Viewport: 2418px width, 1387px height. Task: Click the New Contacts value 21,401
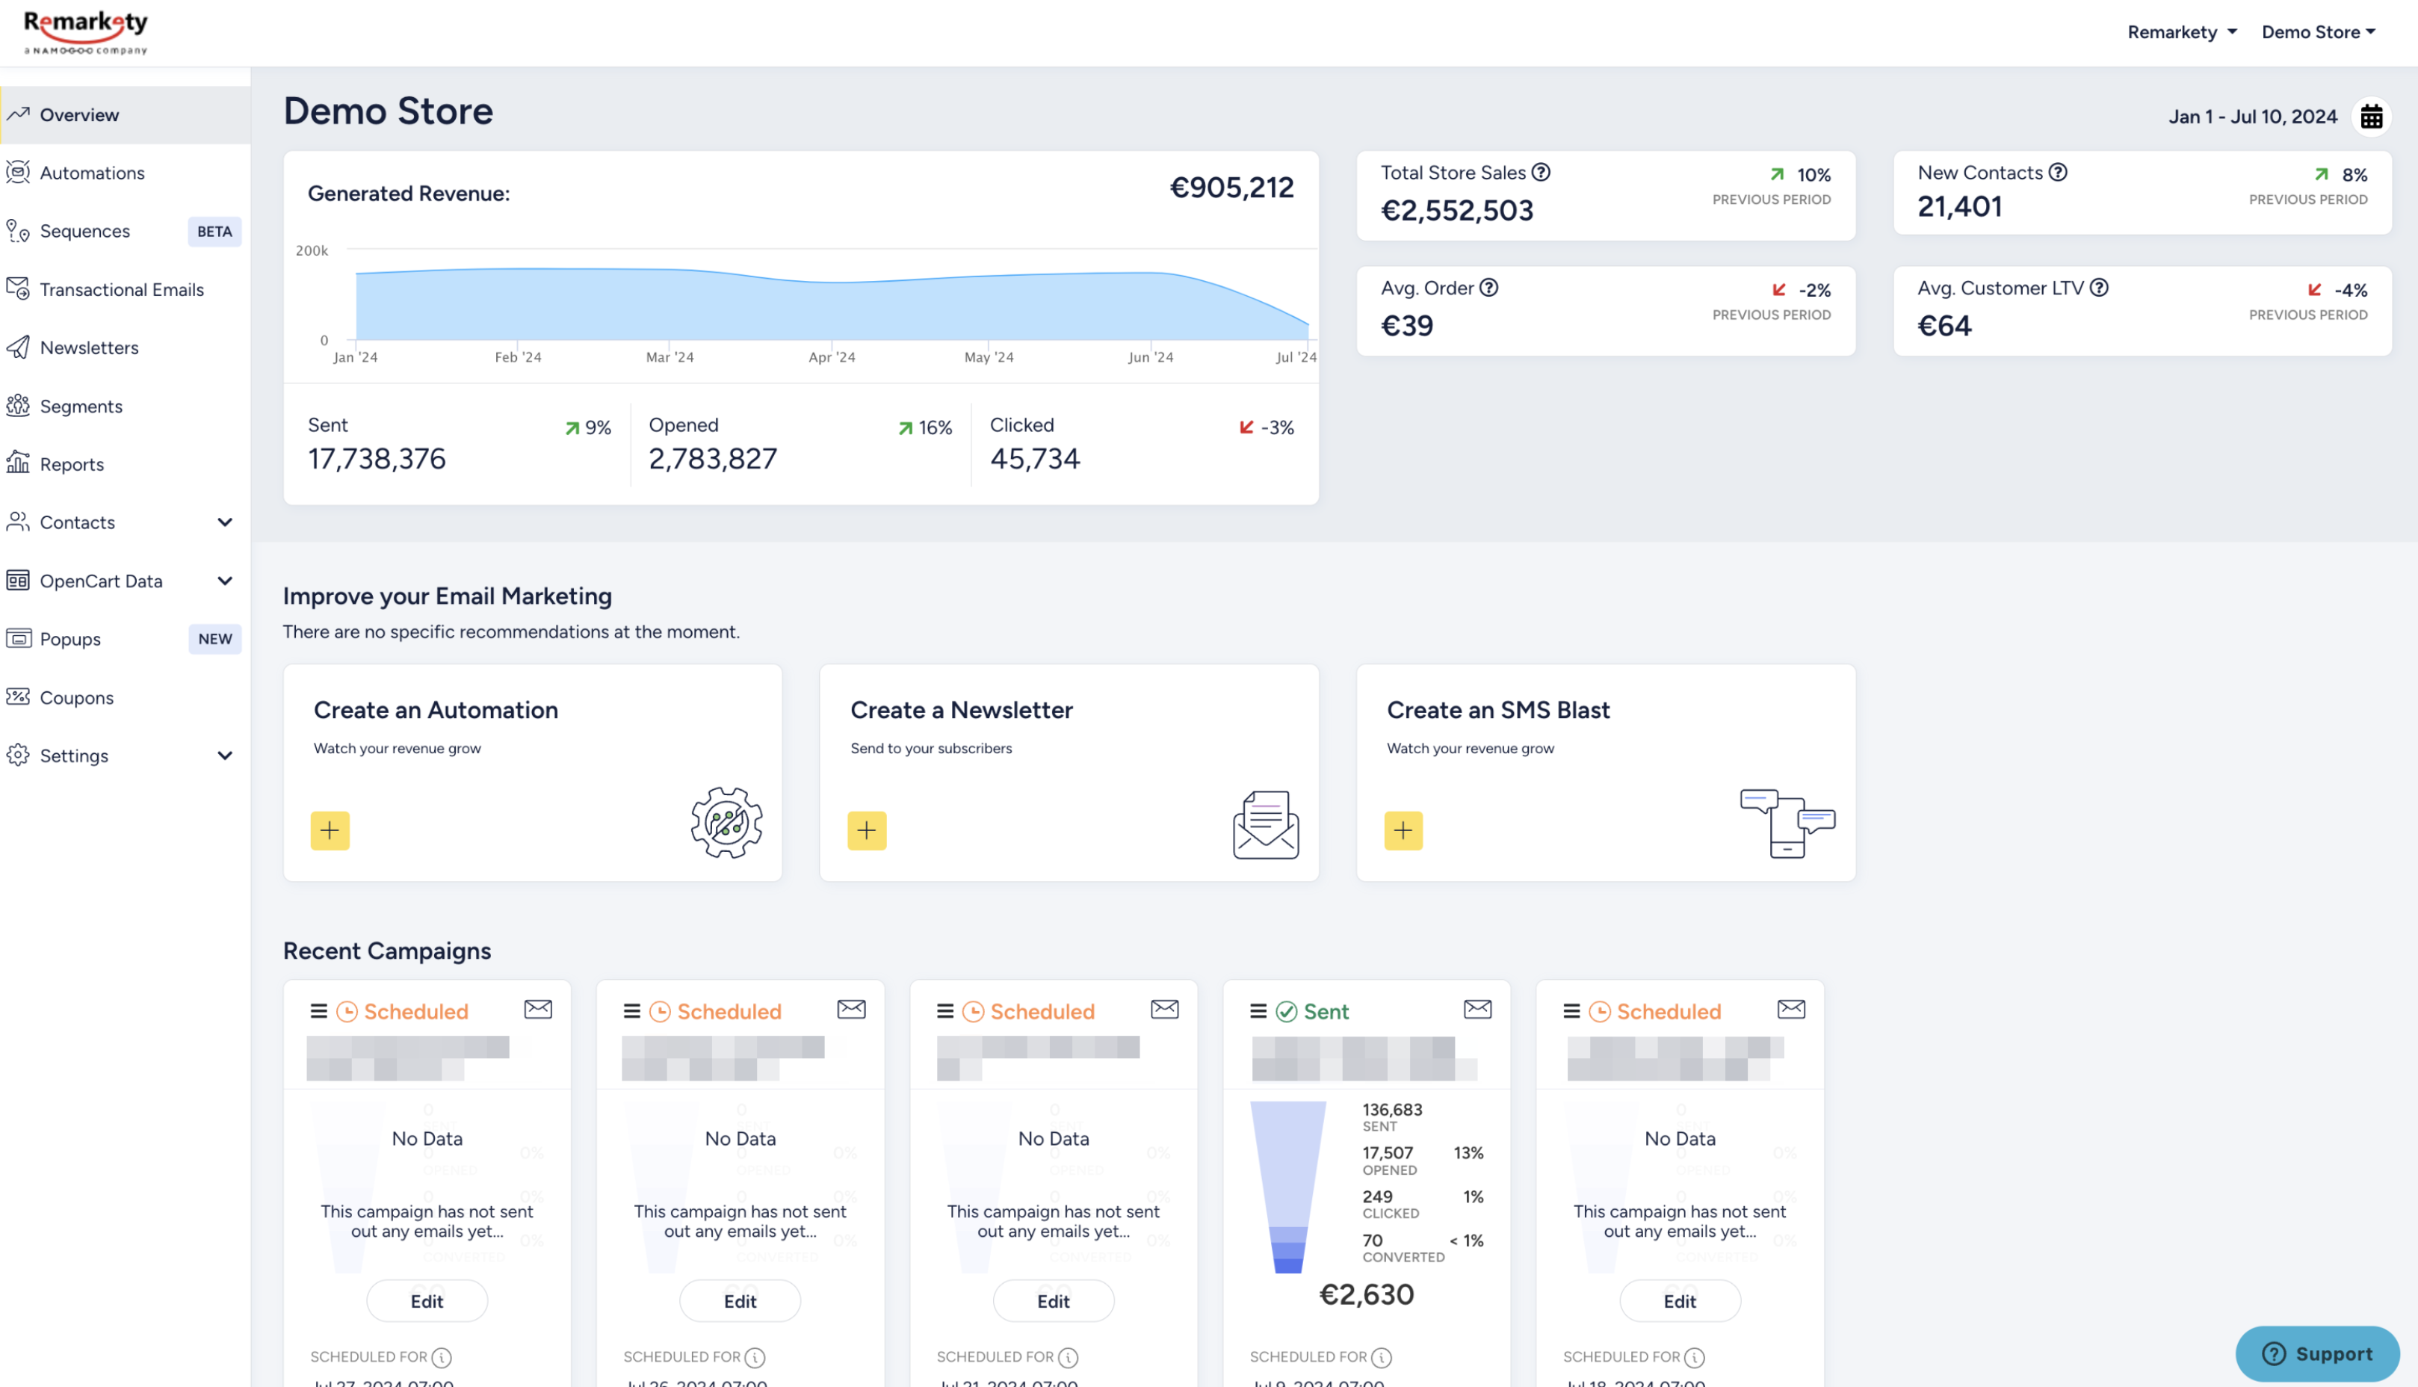[x=1960, y=208]
